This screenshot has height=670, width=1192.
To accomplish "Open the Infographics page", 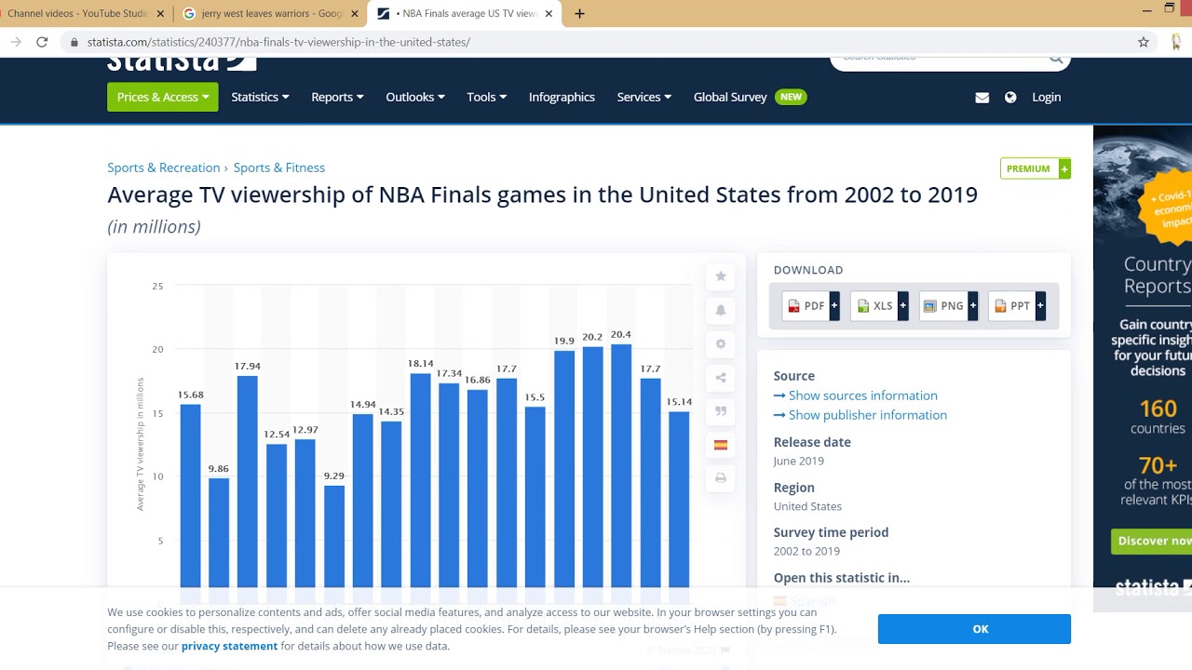I will click(x=562, y=97).
